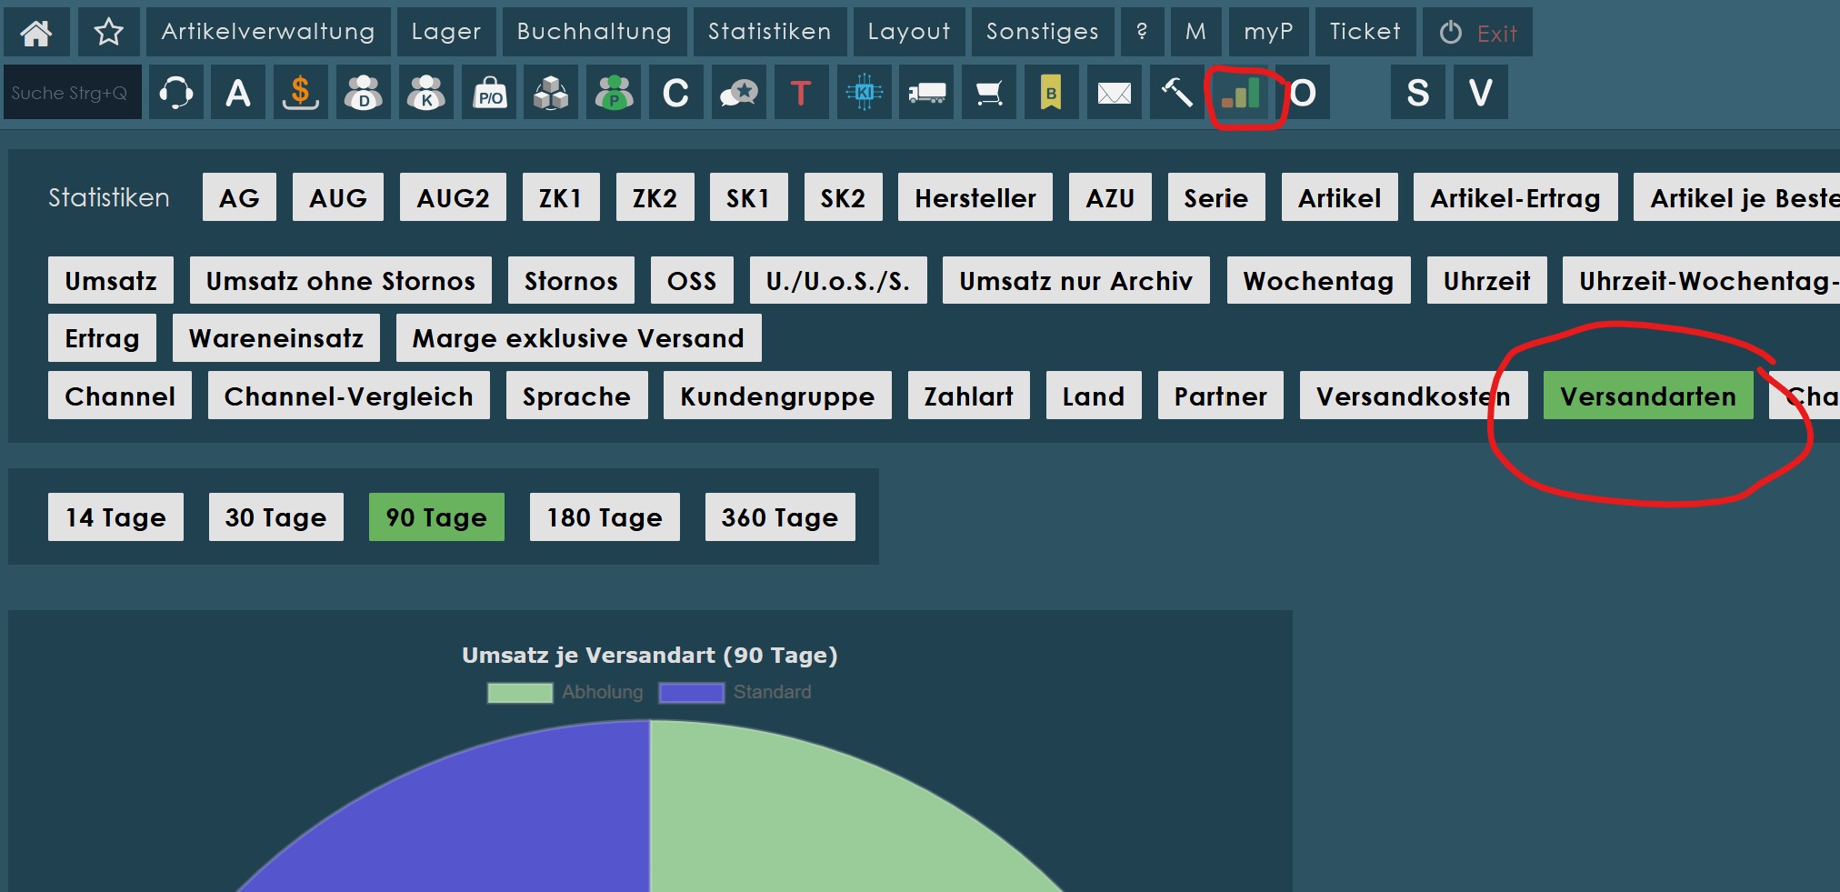Click the red T toolbar icon

click(801, 92)
